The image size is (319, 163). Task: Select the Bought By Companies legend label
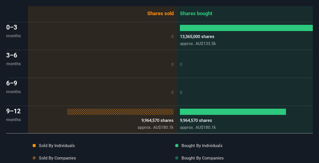point(202,158)
